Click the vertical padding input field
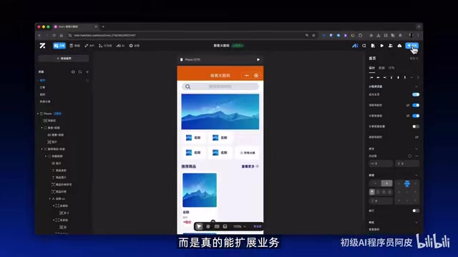This screenshot has width=458, height=257. (x=407, y=163)
